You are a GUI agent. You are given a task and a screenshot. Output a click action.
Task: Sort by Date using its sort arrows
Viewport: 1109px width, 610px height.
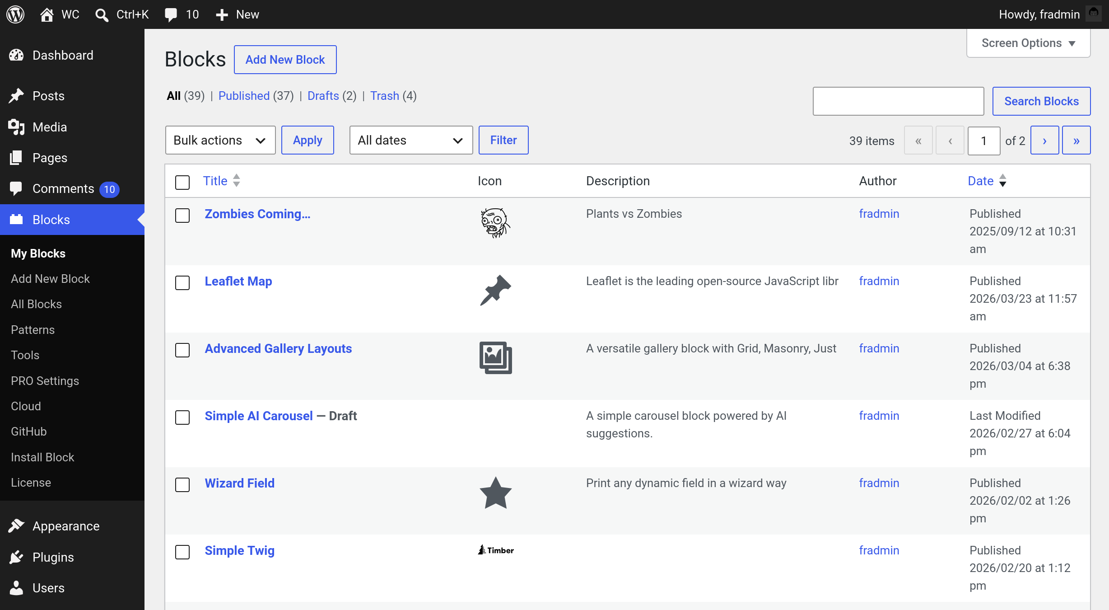click(x=1002, y=181)
